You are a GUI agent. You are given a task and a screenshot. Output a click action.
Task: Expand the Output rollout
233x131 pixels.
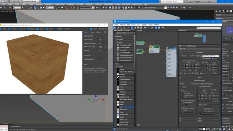click(x=200, y=121)
